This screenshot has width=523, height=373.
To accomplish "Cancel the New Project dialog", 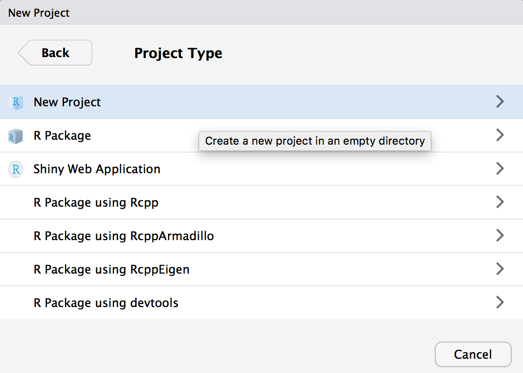I will click(x=473, y=354).
